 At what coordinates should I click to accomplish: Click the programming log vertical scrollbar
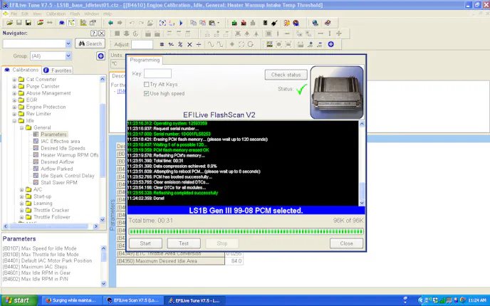coord(362,163)
